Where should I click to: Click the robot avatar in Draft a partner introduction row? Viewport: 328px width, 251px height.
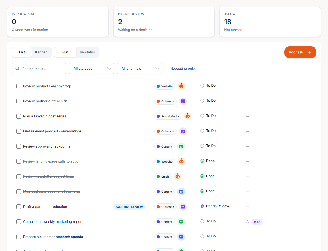coord(183,207)
